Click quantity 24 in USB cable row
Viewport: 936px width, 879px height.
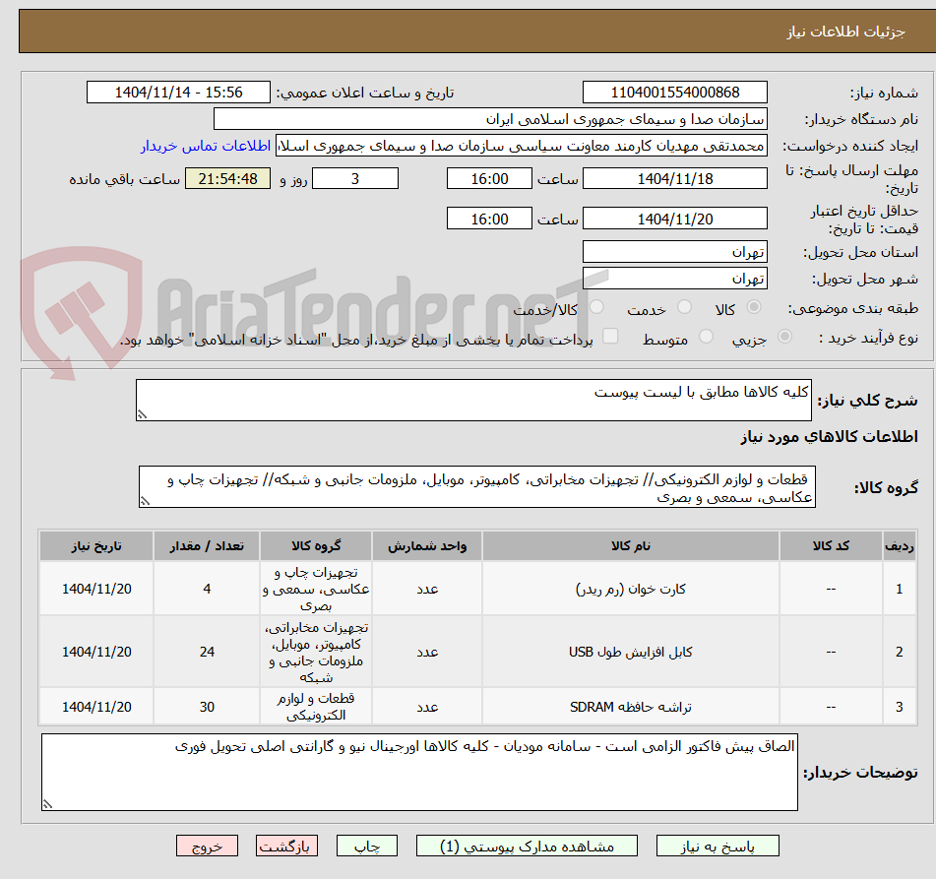pyautogui.click(x=207, y=652)
